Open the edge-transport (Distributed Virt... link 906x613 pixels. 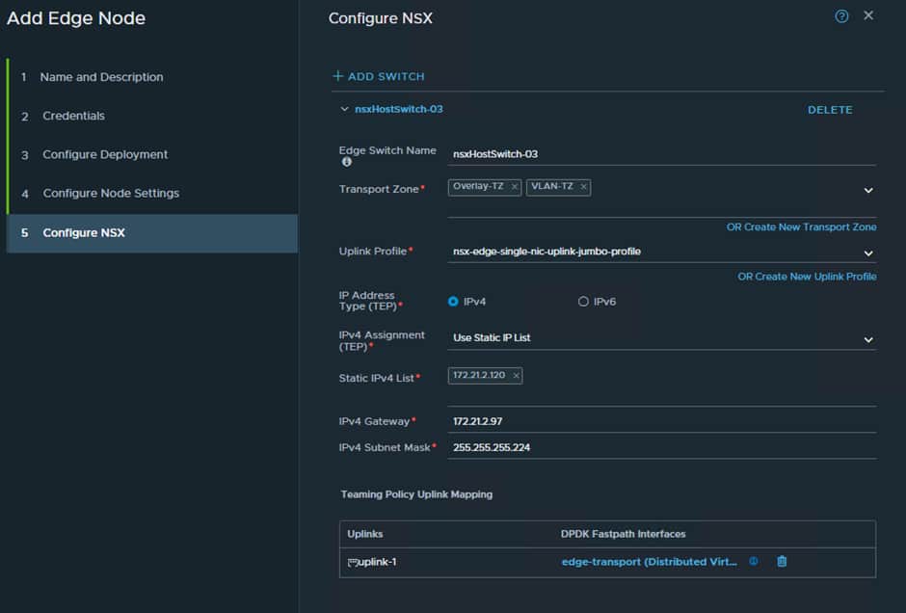(x=649, y=562)
